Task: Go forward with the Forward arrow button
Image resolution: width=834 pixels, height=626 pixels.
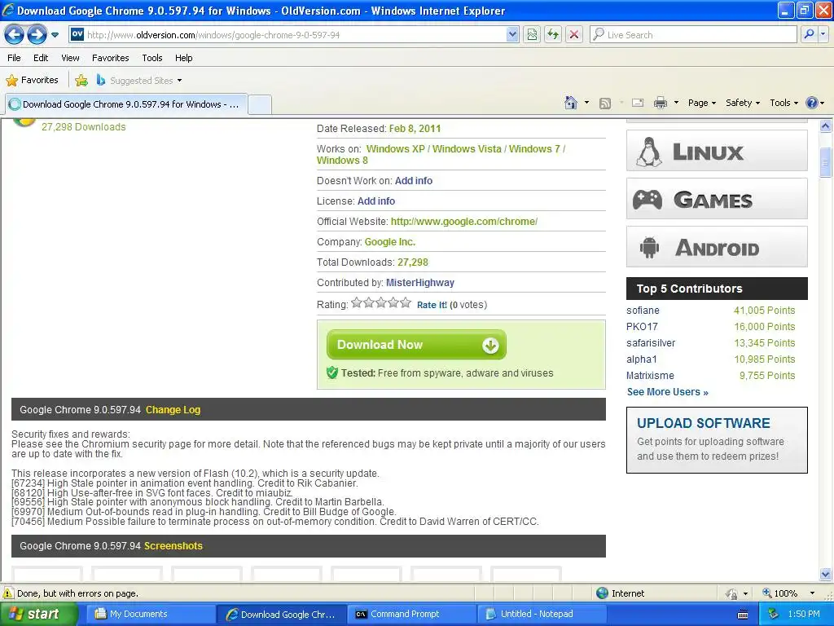Action: tap(37, 35)
